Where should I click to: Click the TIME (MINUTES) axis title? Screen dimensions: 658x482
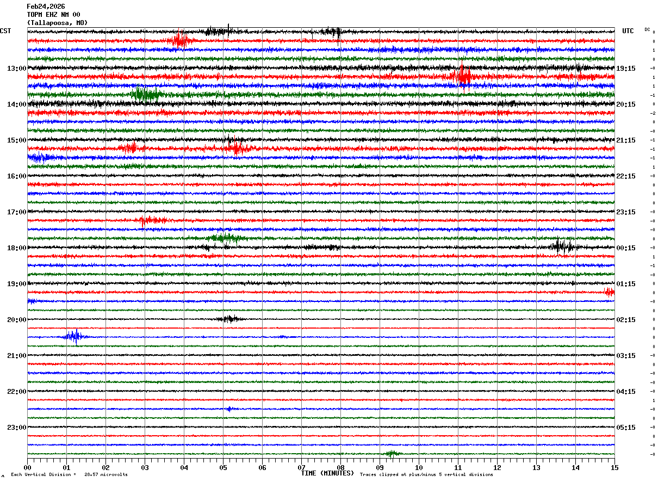327,473
